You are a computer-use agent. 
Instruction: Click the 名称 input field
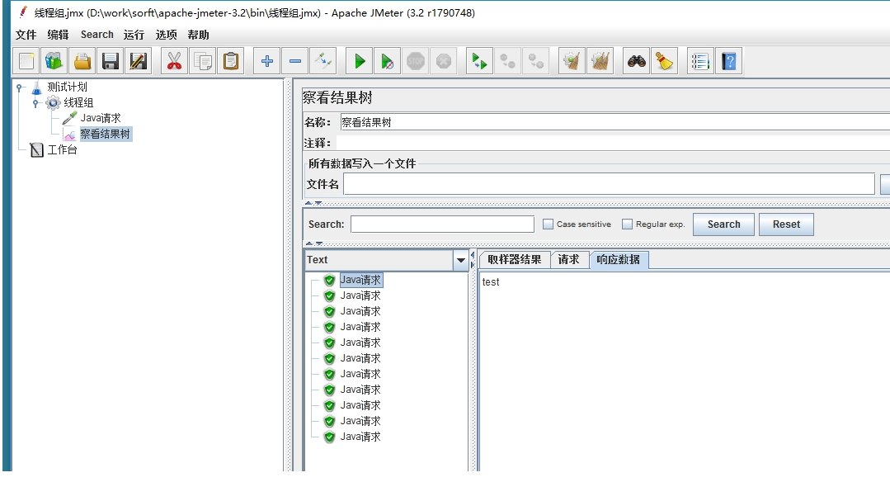(615, 122)
